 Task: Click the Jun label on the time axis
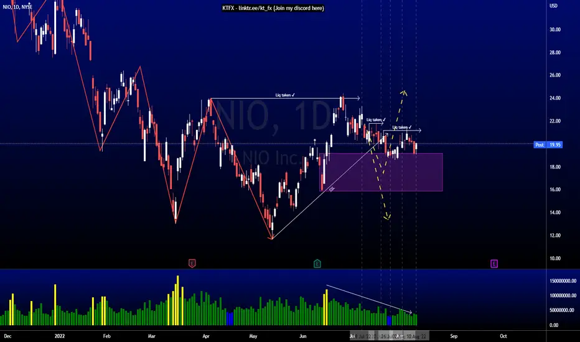302,336
